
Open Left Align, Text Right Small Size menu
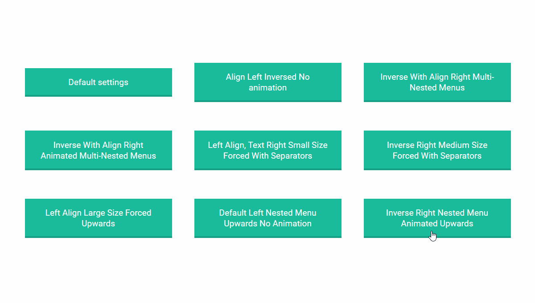pos(267,150)
